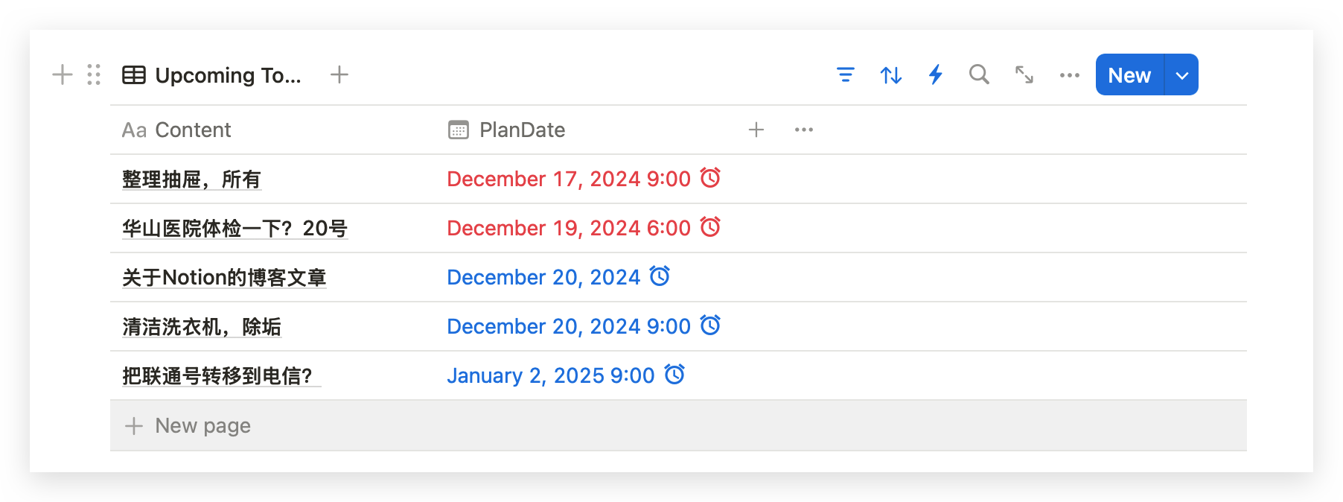Screen dimensions: 1343x502
Task: Open database as full page expand icon
Action: coord(1024,74)
